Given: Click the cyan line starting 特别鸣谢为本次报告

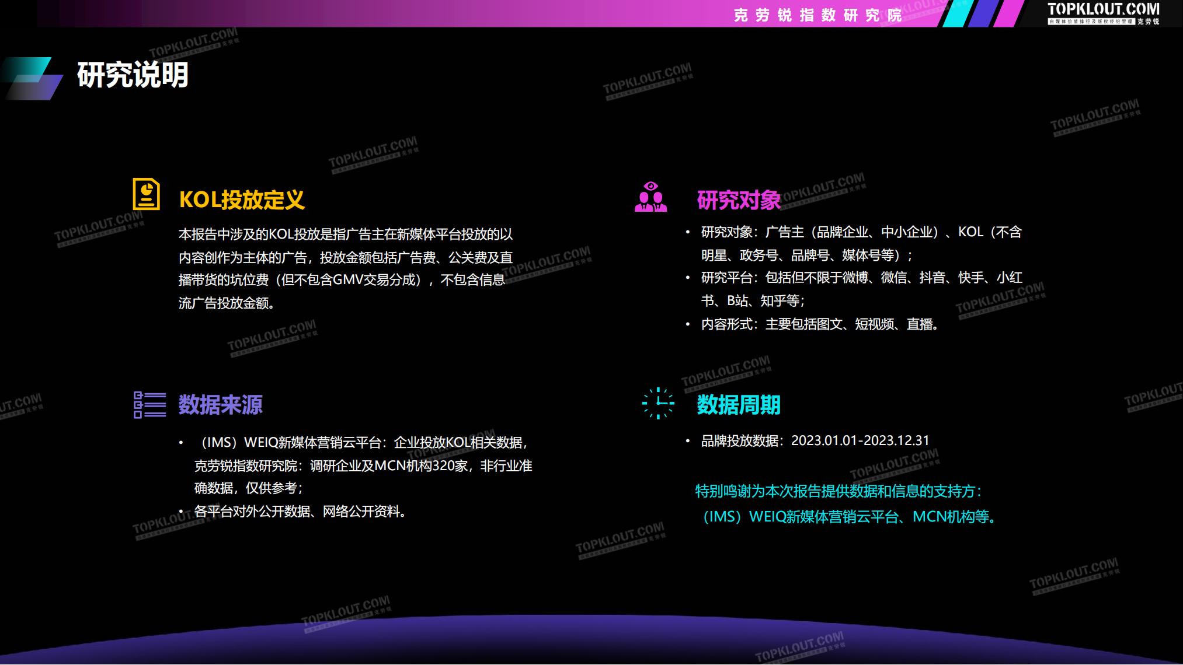Looking at the screenshot, I should click(839, 491).
